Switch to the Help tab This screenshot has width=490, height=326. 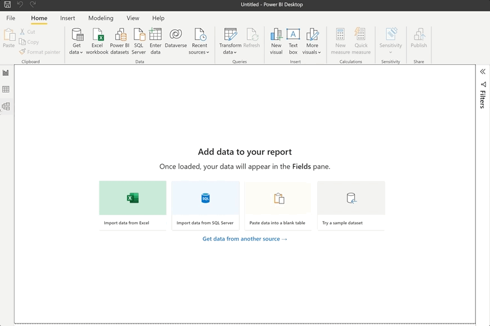coord(158,18)
